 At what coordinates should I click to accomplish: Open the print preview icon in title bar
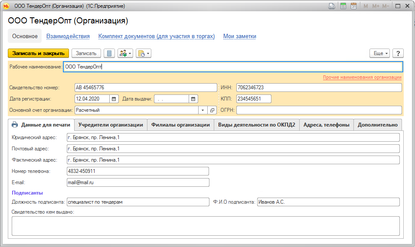click(332, 6)
